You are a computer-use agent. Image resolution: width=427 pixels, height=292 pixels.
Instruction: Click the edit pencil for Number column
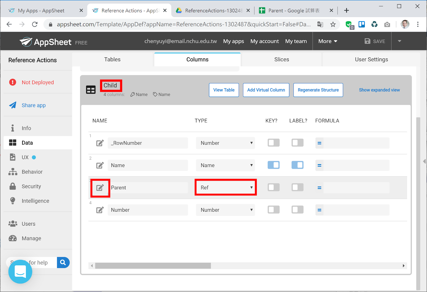[x=100, y=210]
